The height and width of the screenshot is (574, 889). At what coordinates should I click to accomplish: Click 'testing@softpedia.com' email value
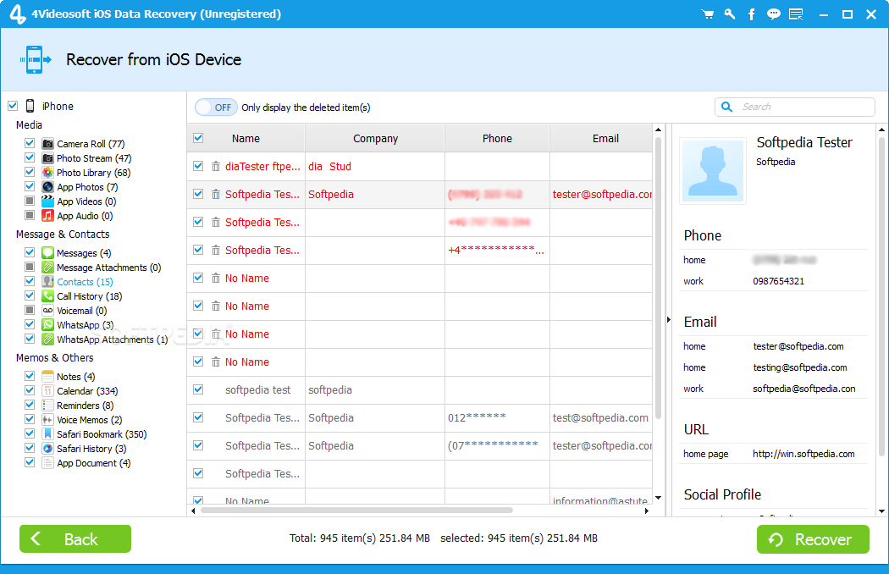(x=800, y=367)
